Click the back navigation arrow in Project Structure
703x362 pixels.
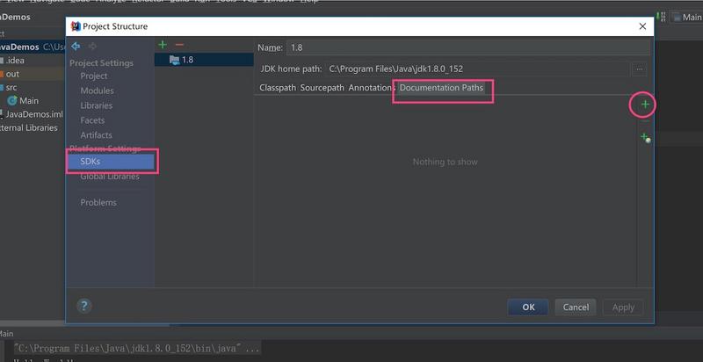click(76, 47)
